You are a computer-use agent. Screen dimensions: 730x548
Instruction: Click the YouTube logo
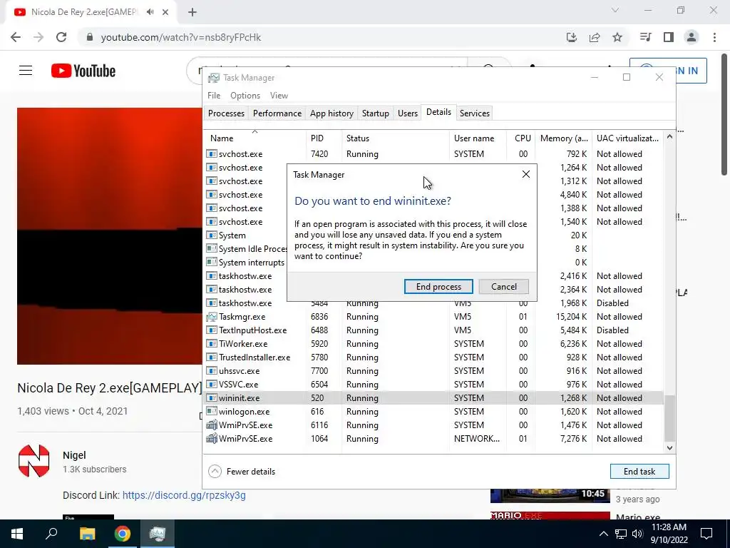pyautogui.click(x=83, y=71)
